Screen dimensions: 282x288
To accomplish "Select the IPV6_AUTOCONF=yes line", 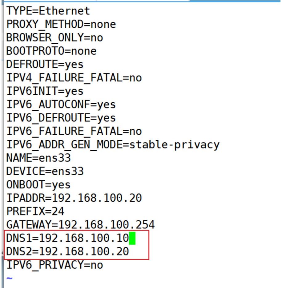I will click(x=61, y=105).
